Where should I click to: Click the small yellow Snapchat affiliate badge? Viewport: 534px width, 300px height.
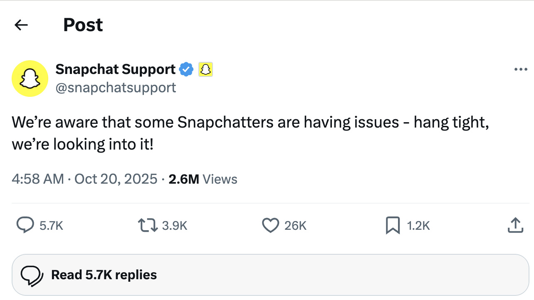205,69
